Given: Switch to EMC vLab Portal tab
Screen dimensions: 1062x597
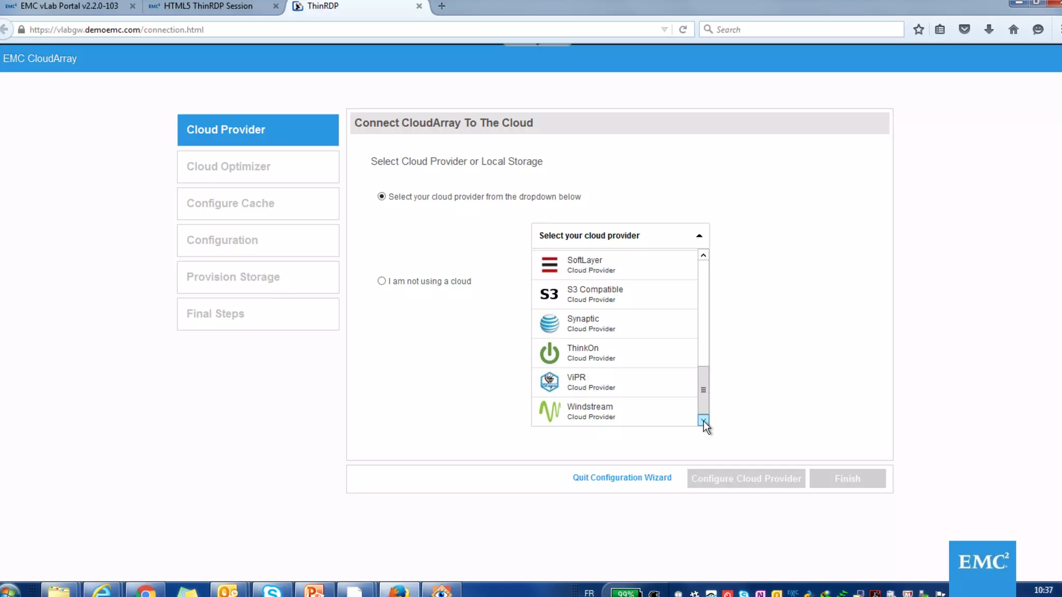Looking at the screenshot, I should [69, 6].
